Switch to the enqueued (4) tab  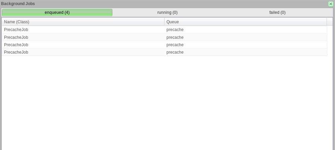point(57,12)
